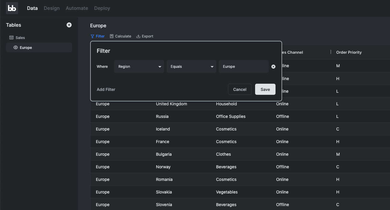Open the Data tab

(32, 8)
